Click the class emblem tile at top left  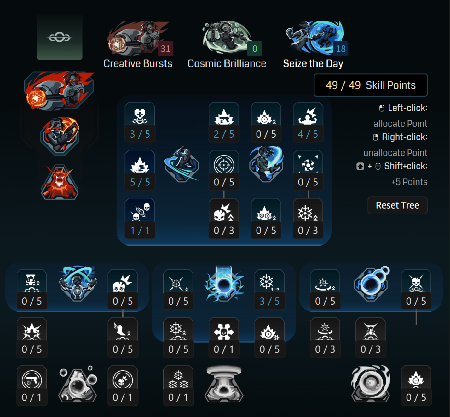pyautogui.click(x=60, y=37)
